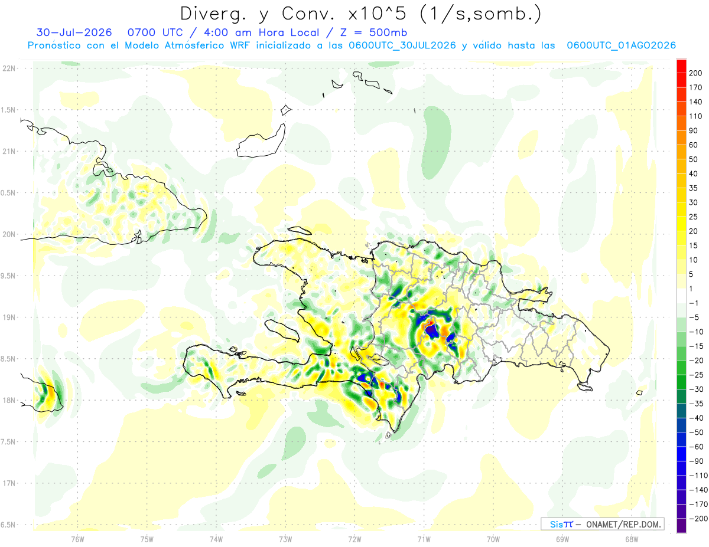Click the '74W' longitude axis label

point(216,540)
